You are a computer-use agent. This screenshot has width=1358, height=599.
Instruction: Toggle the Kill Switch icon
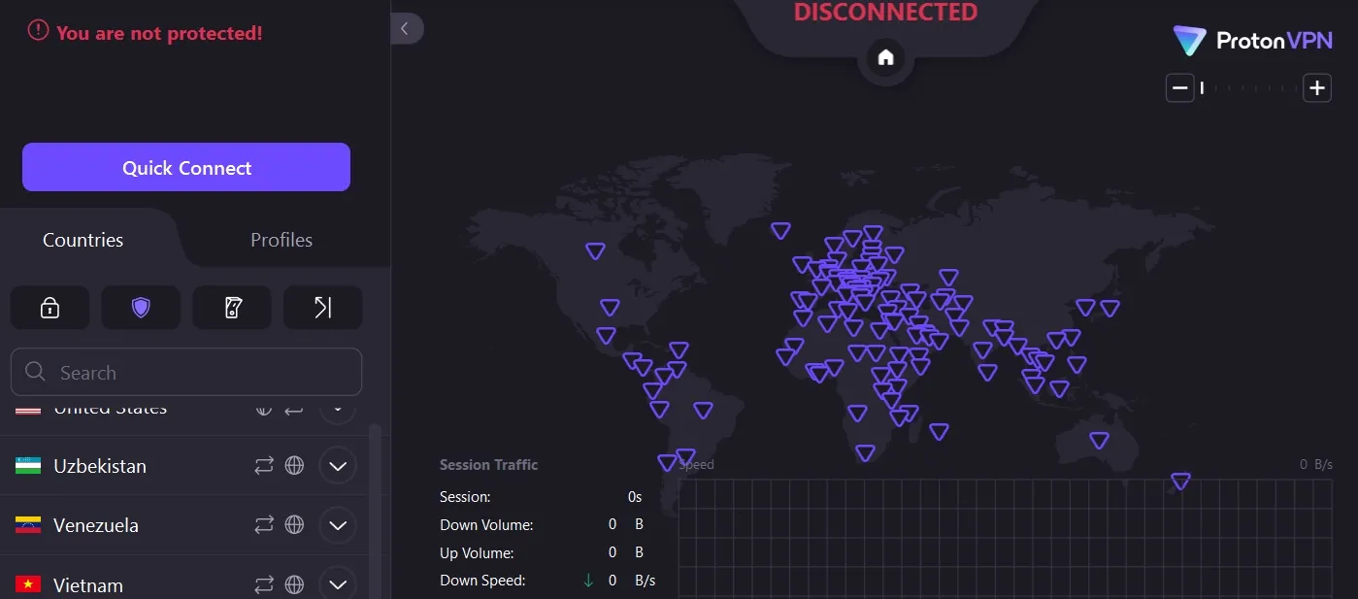coord(232,308)
